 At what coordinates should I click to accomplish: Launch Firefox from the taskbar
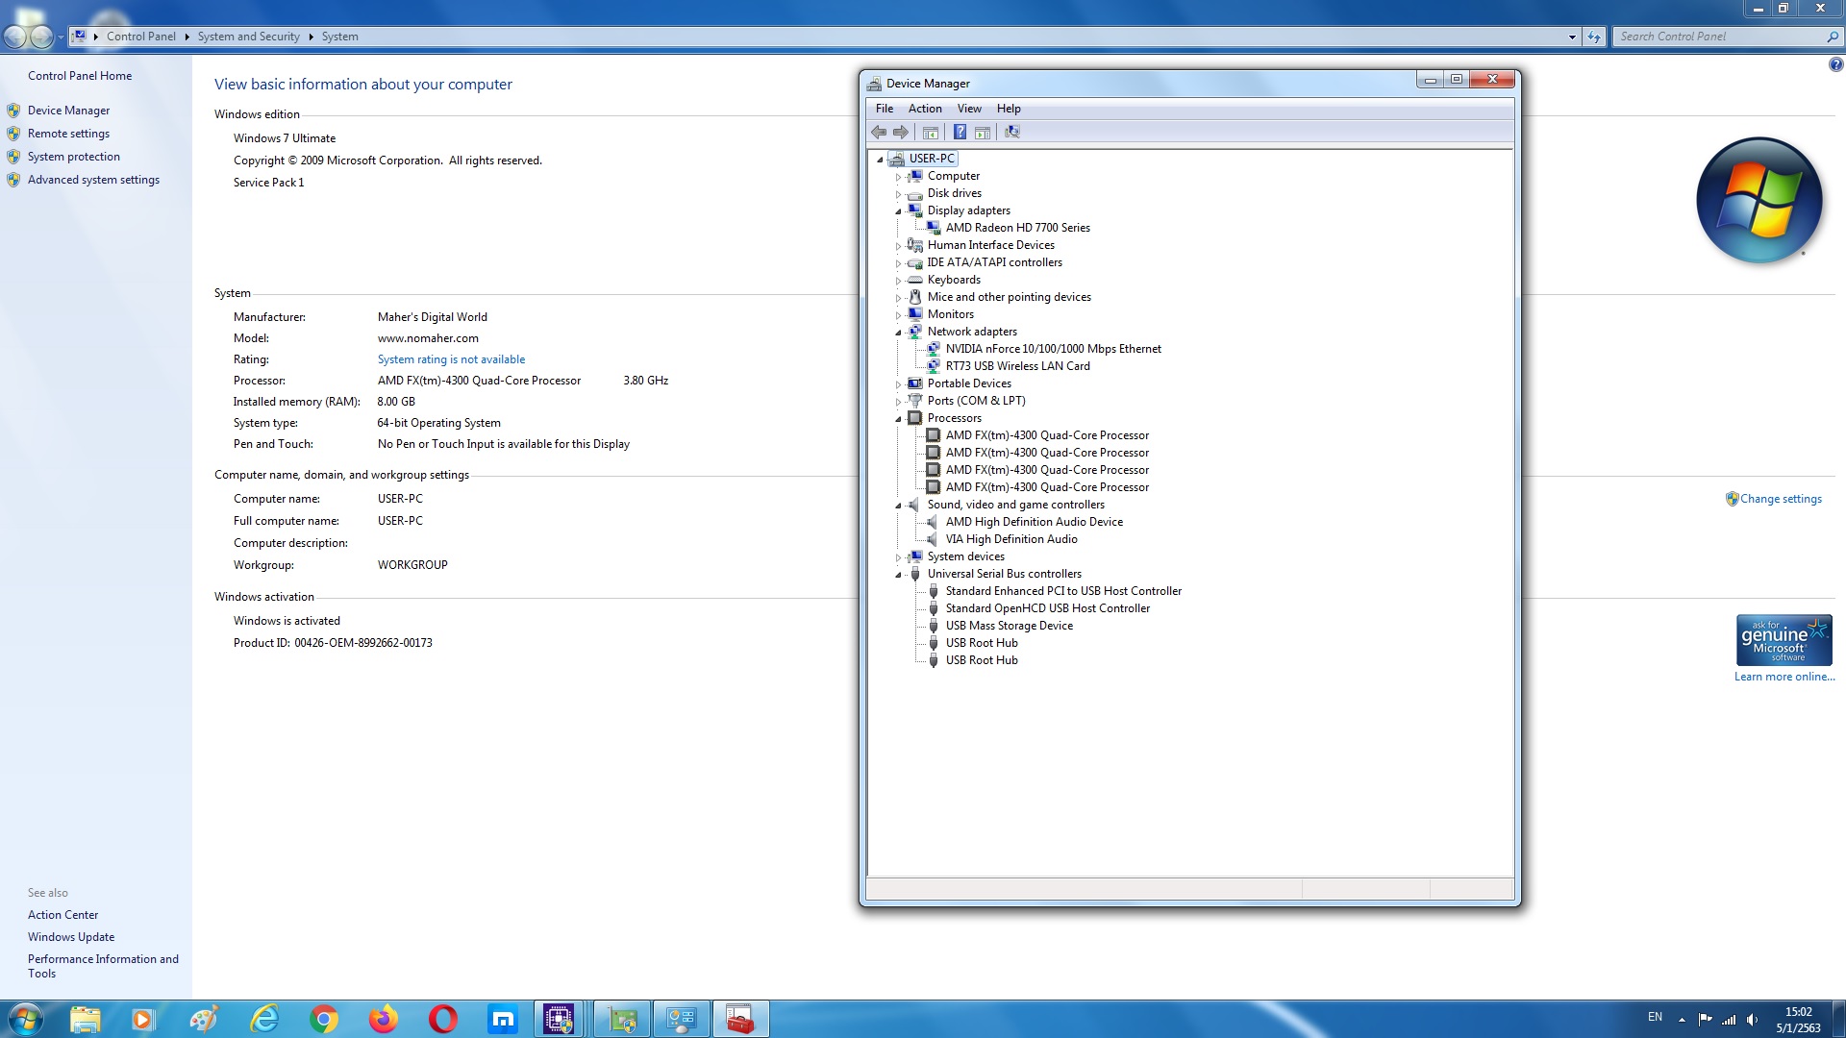pos(384,1019)
